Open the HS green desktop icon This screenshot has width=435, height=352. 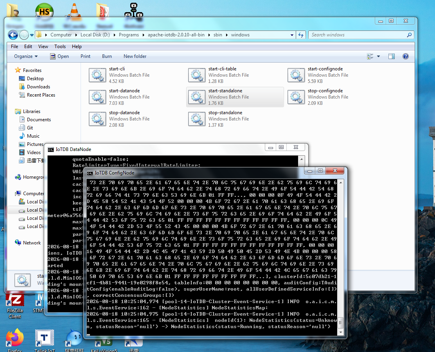coord(44,12)
